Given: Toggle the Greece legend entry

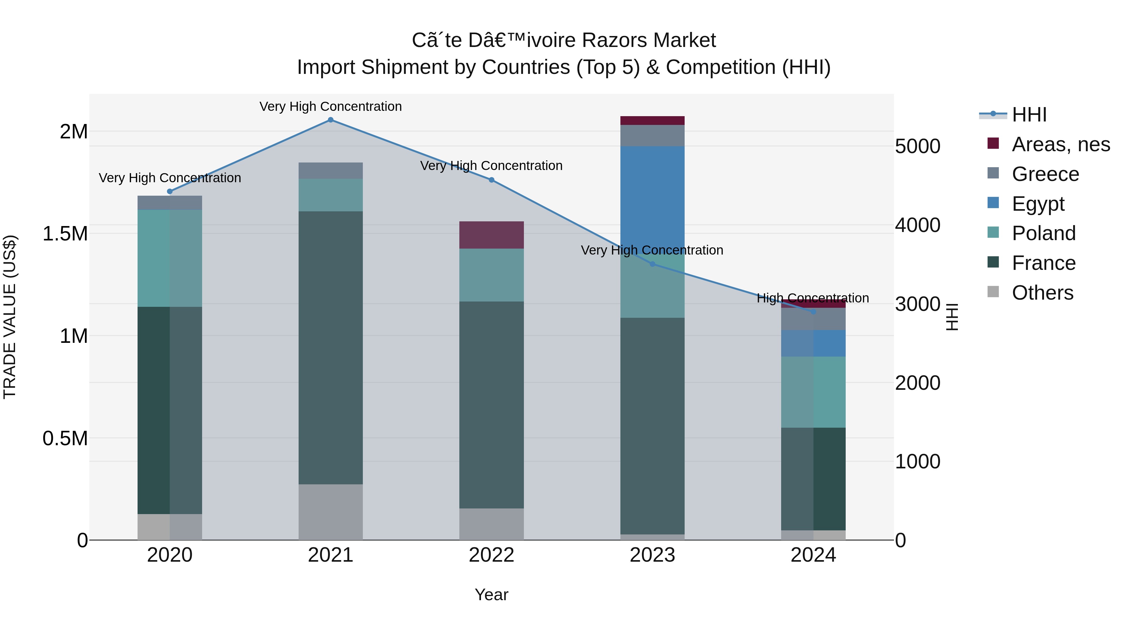Looking at the screenshot, I should point(1033,174).
